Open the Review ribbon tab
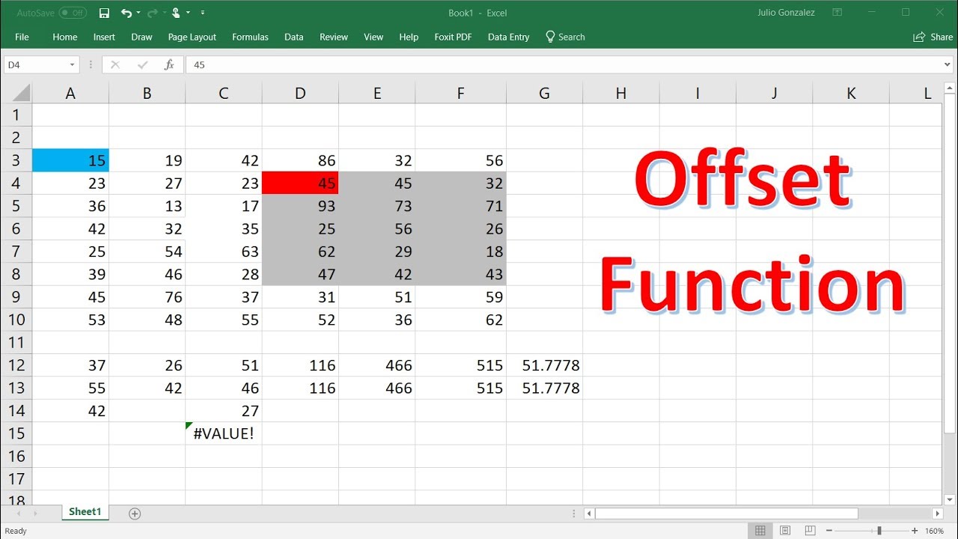Image resolution: width=958 pixels, height=539 pixels. click(334, 37)
